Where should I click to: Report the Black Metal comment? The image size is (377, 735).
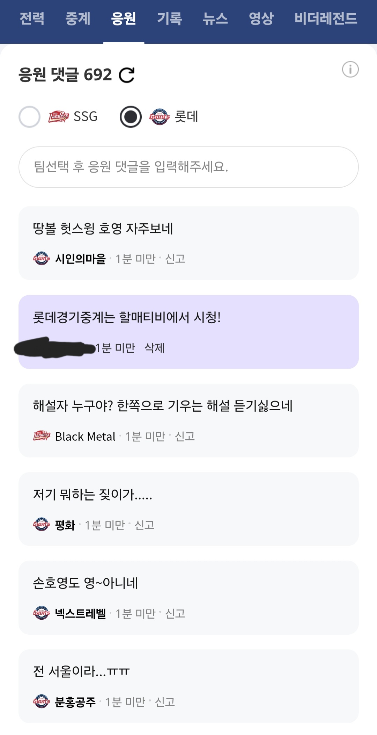click(185, 436)
